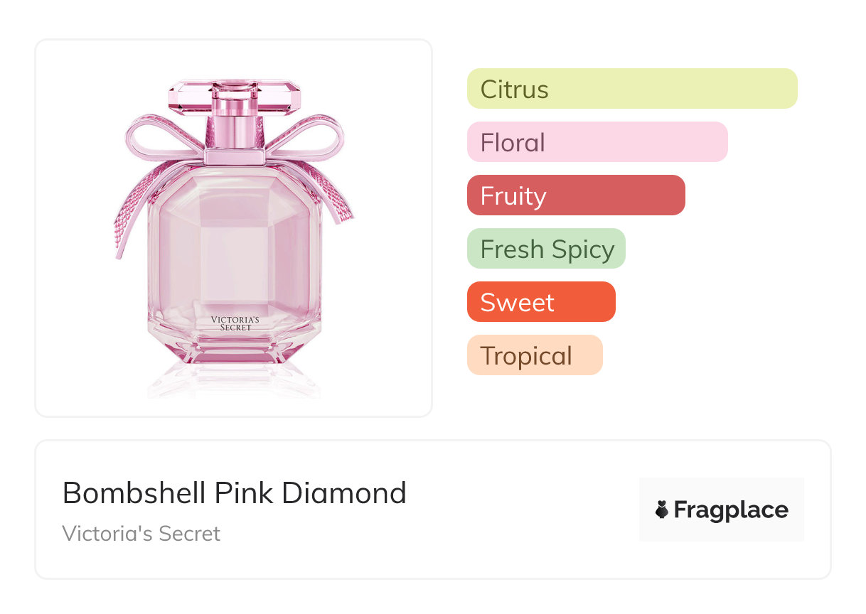Click the orange Sweet accord bar
Viewport: 866px width, 614px height.
pos(540,302)
